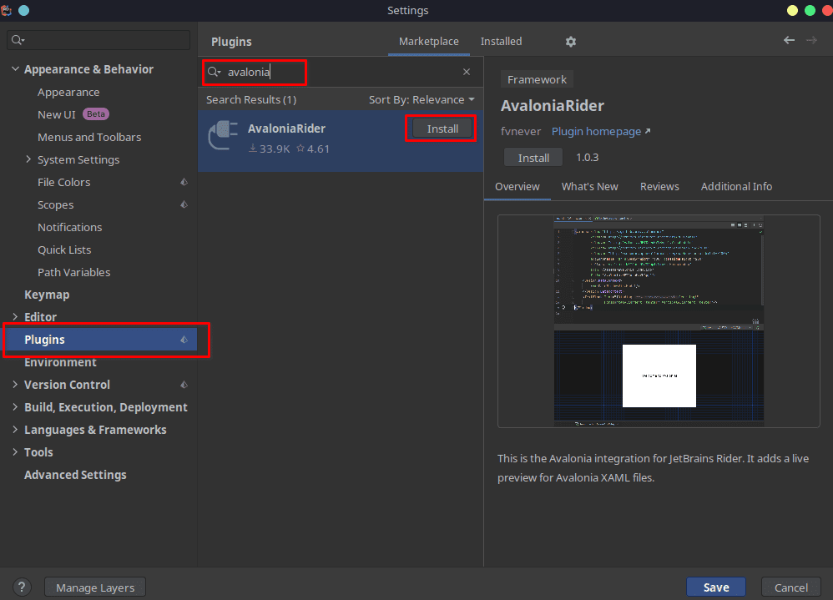Image resolution: width=833 pixels, height=600 pixels.
Task: Open the AvaloniaRider preview screenshot
Action: 659,321
